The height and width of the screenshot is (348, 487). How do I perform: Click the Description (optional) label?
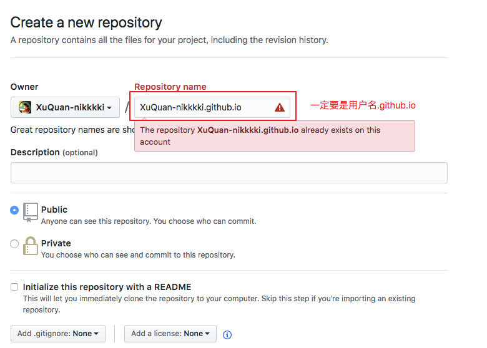click(54, 152)
